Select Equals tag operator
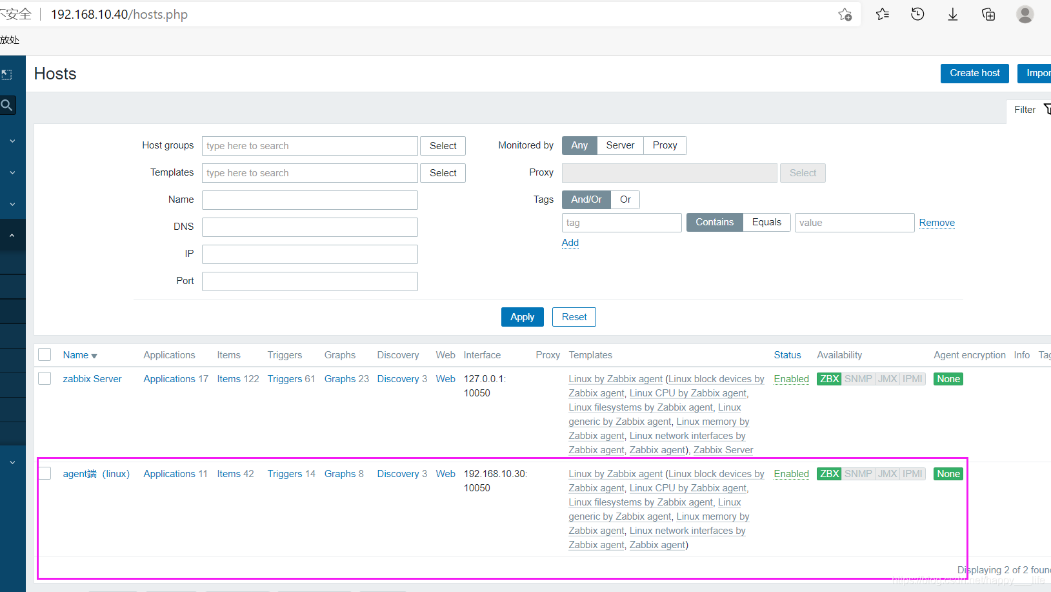 [766, 222]
